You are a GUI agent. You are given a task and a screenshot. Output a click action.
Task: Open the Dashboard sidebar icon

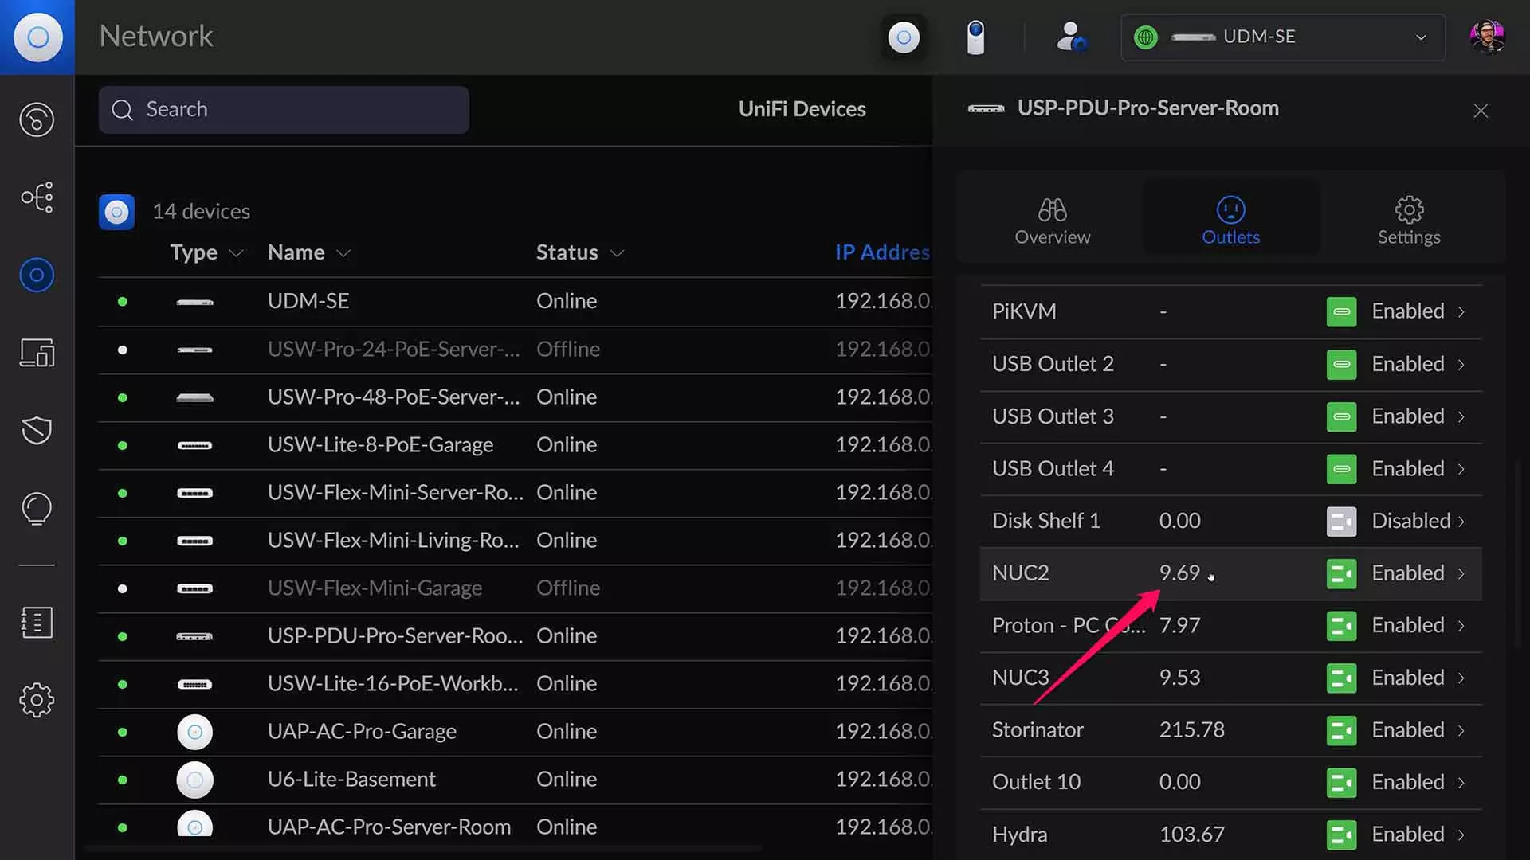[x=37, y=119]
